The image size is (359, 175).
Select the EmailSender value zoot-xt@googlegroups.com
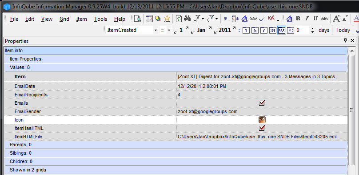pos(207,111)
